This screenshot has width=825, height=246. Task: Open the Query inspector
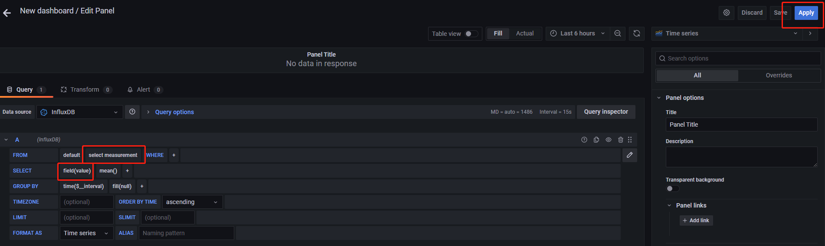pyautogui.click(x=606, y=112)
